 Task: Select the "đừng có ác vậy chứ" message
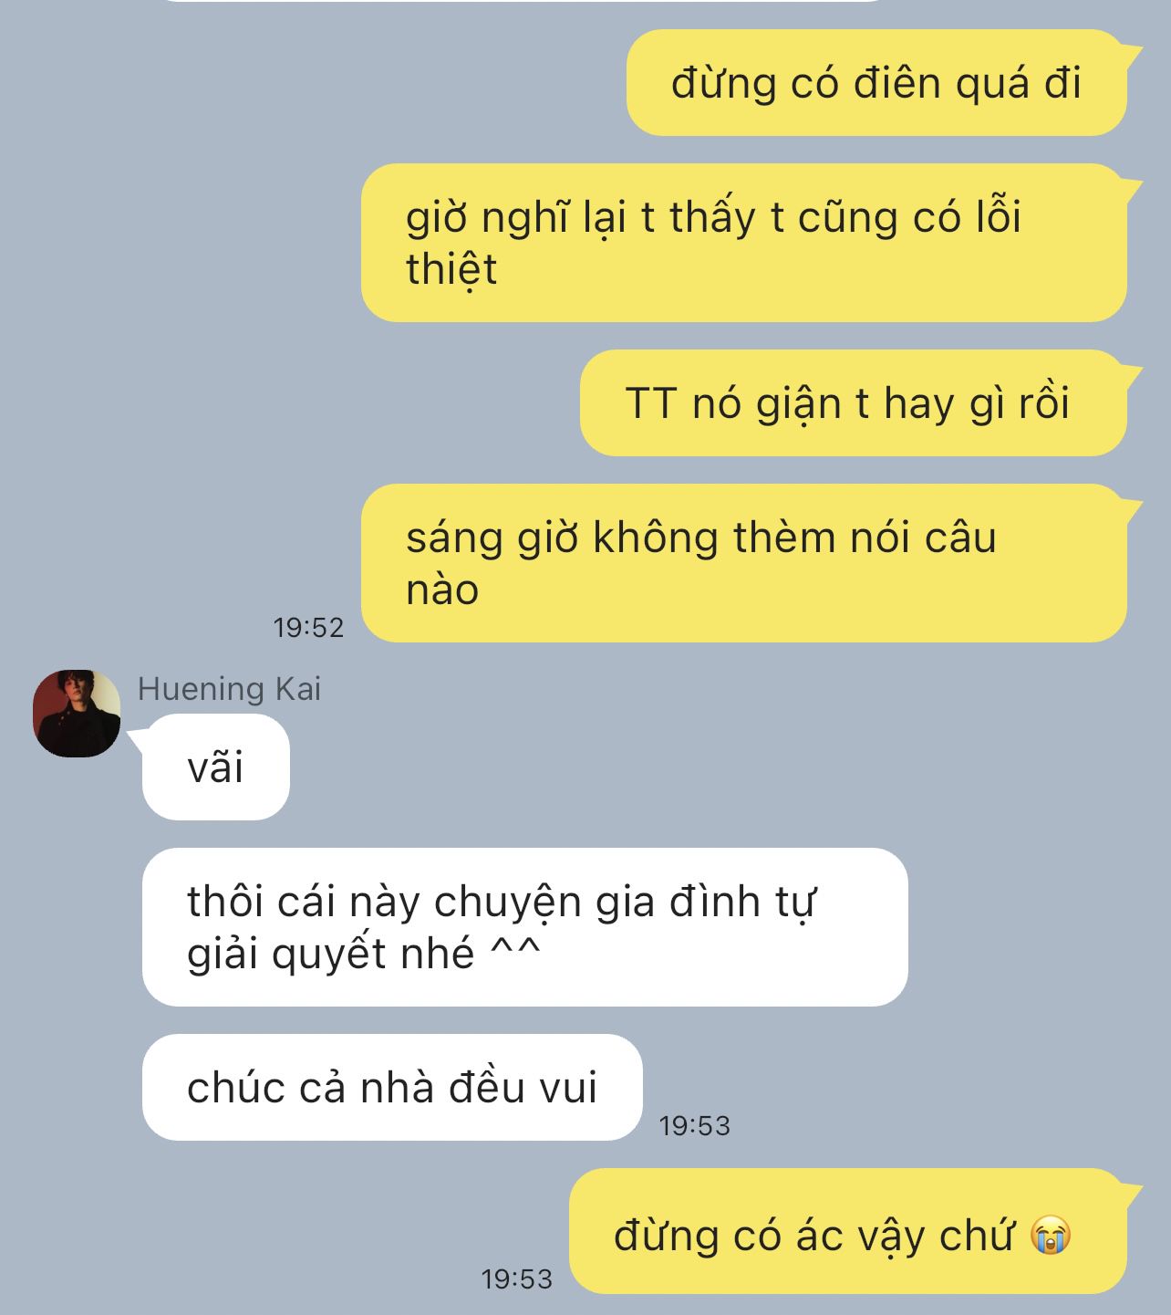[848, 1231]
